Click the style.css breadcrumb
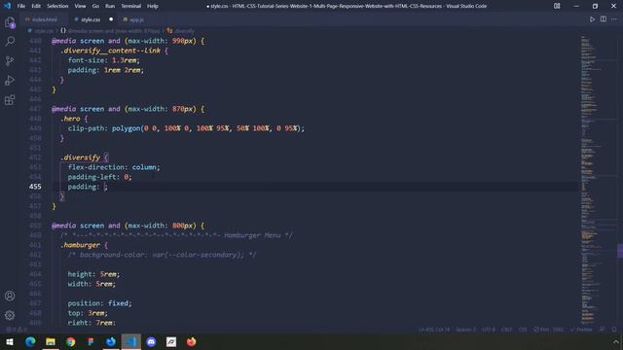 point(41,30)
